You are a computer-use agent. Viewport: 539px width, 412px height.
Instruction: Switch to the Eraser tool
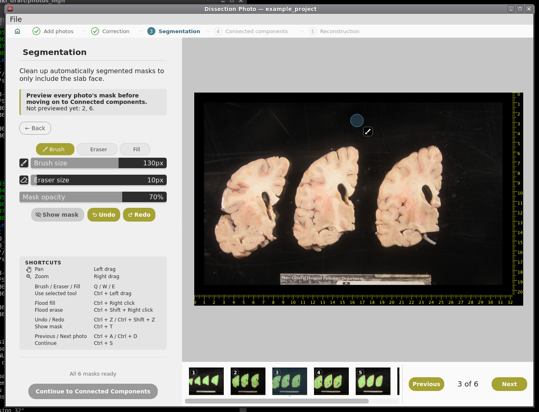tap(97, 149)
